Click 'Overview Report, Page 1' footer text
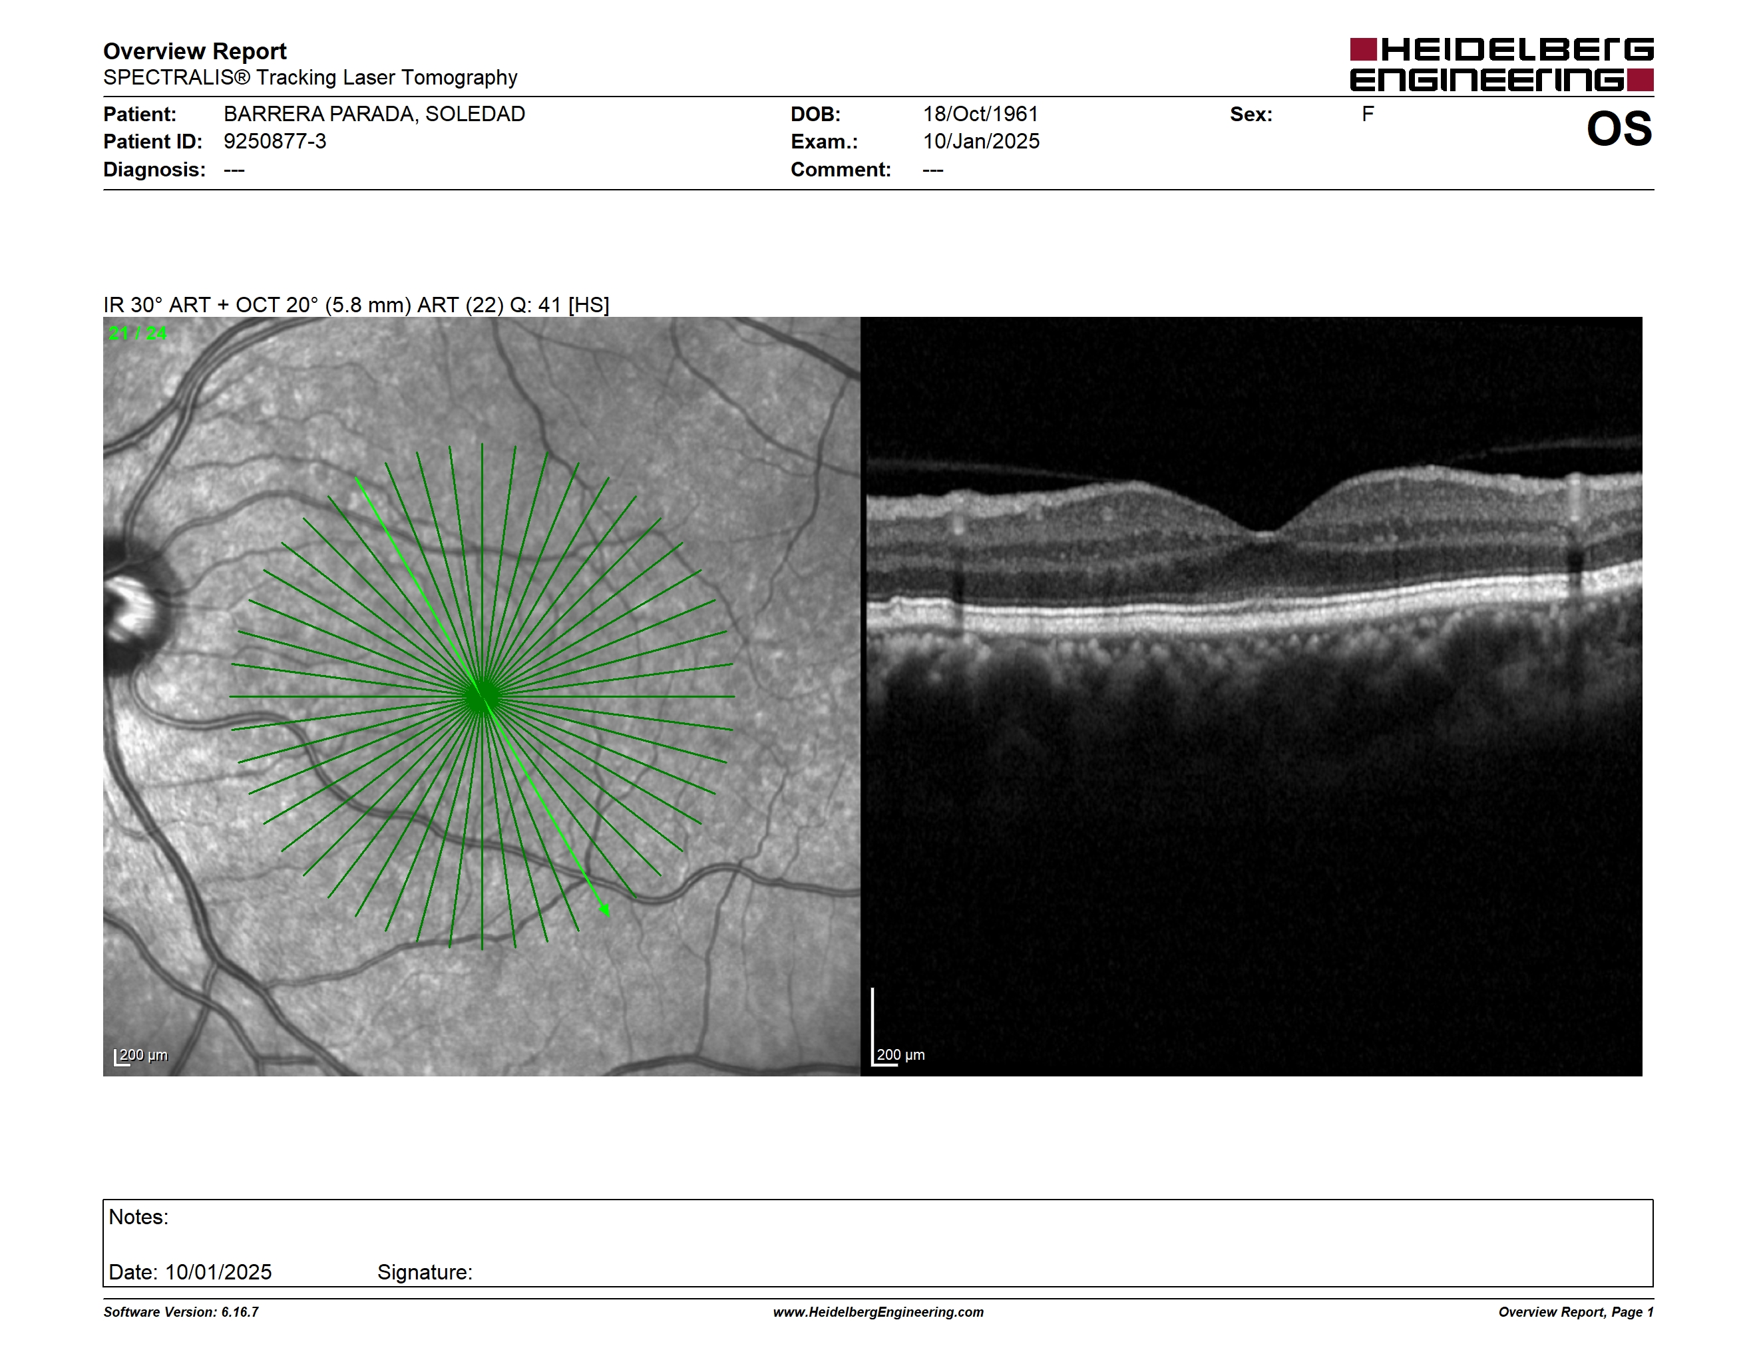Viewport: 1757px width, 1358px height. [1576, 1312]
